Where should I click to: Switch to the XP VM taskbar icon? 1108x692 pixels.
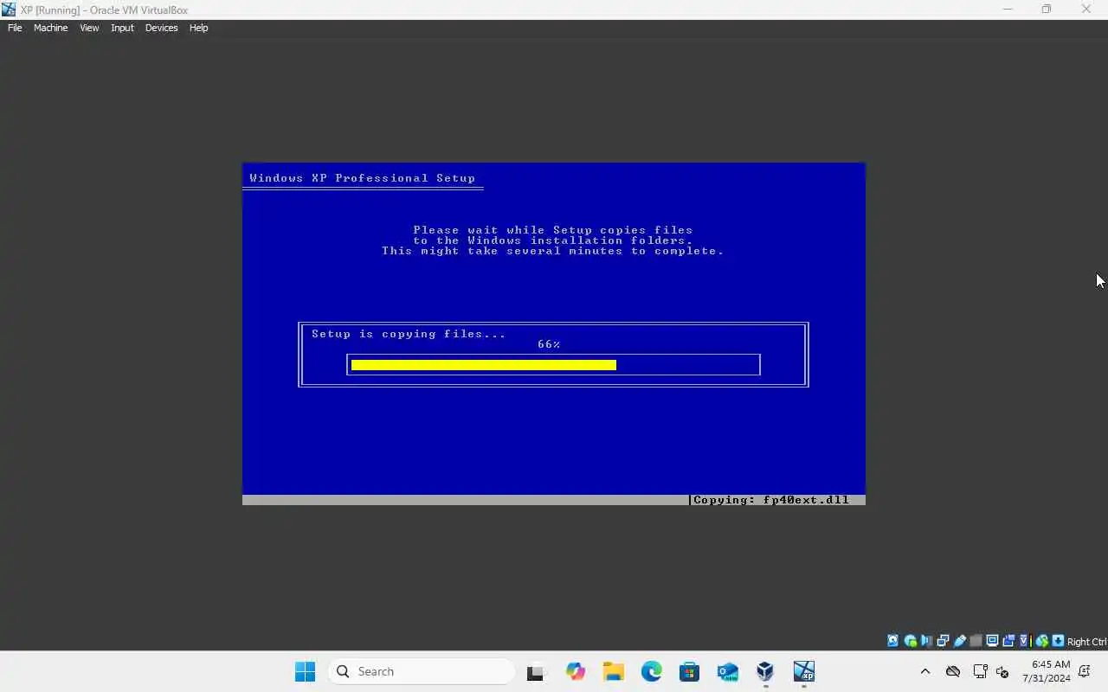803,671
